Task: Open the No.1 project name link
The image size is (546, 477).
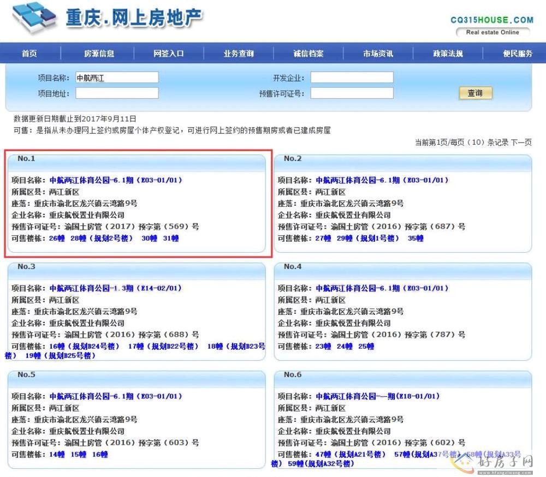Action: 116,180
